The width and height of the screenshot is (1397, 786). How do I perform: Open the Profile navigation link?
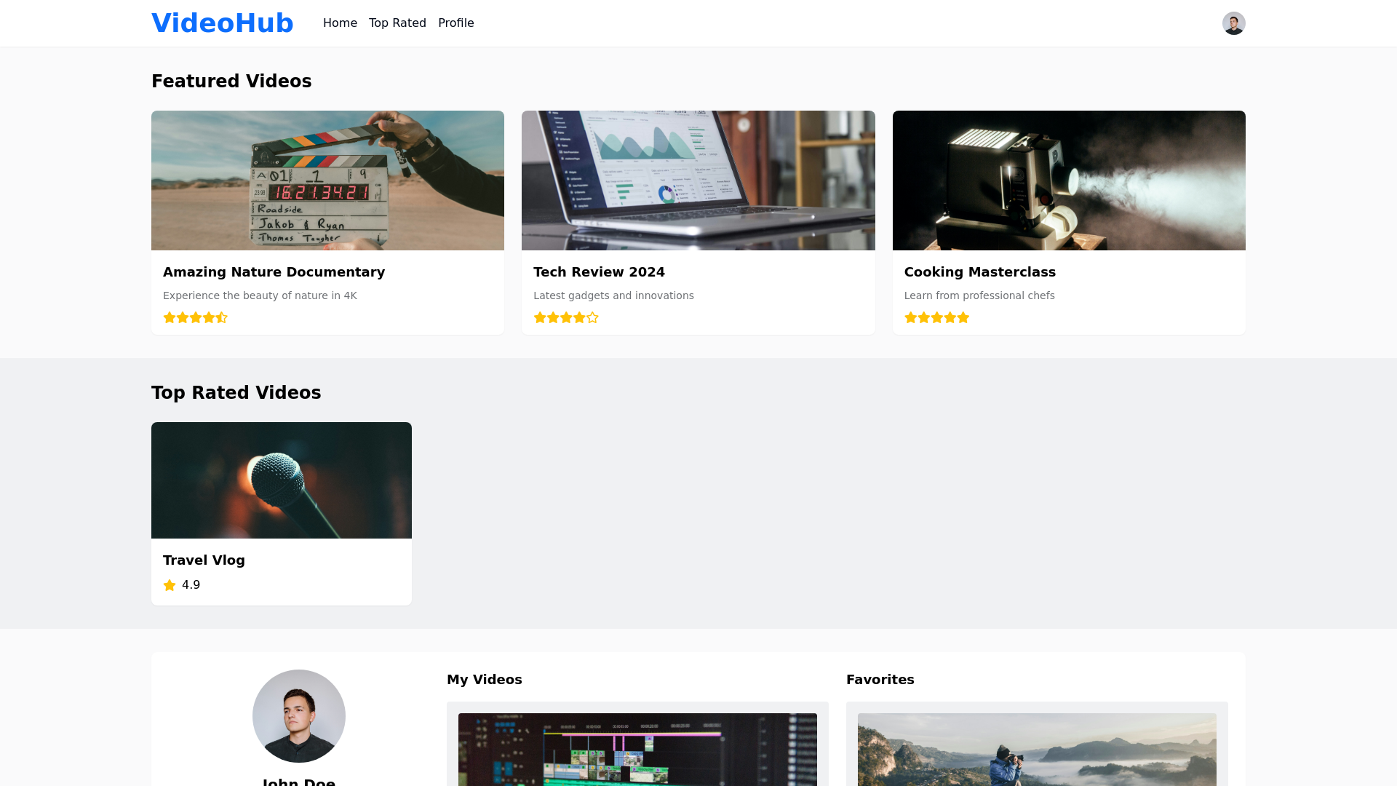[x=455, y=23]
